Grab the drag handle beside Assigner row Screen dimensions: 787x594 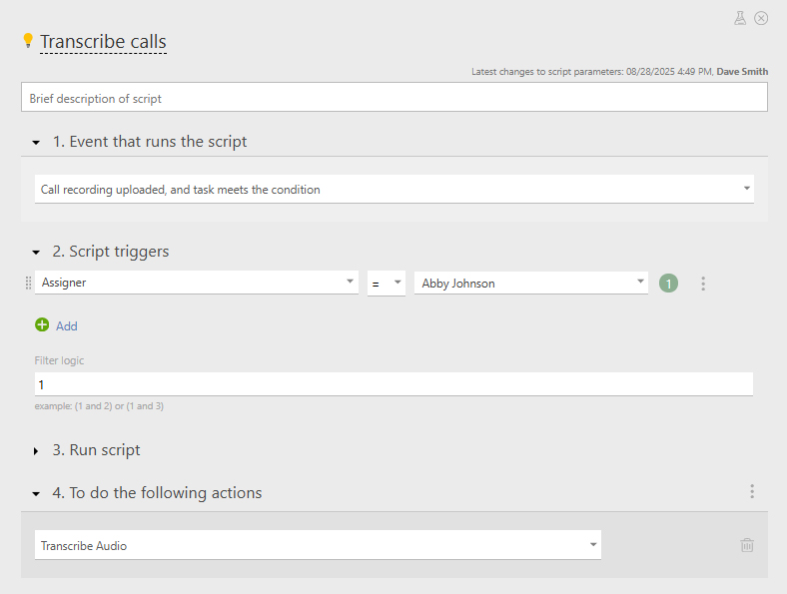pos(28,284)
